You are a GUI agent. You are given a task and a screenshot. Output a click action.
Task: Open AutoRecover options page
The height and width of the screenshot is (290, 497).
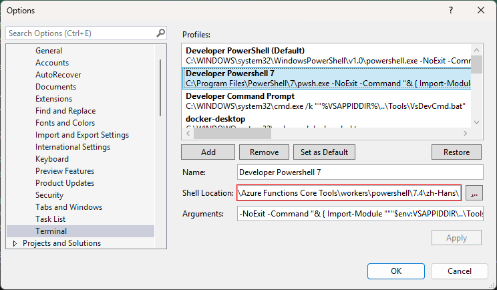[x=58, y=75]
